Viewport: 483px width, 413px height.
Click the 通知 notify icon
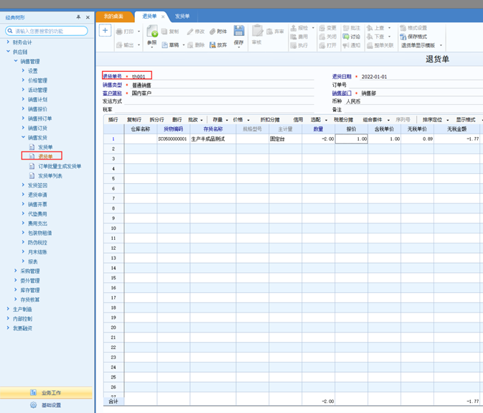click(346, 45)
